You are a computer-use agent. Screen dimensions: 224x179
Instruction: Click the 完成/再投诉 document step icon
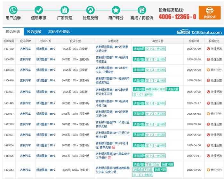(142, 10)
